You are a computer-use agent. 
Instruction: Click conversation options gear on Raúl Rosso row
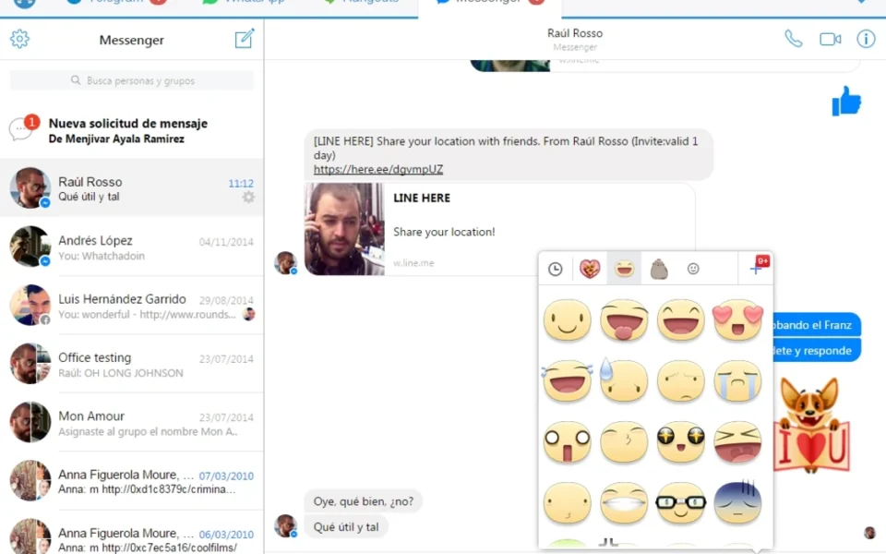click(248, 198)
